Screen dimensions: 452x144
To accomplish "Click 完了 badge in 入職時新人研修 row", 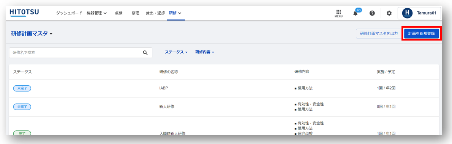I will (x=22, y=133).
